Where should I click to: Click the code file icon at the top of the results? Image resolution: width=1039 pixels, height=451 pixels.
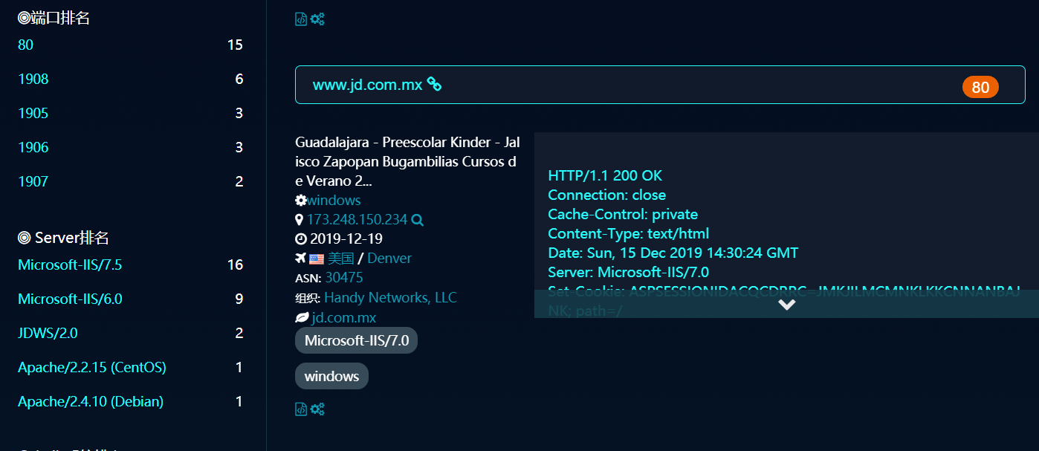(x=301, y=19)
